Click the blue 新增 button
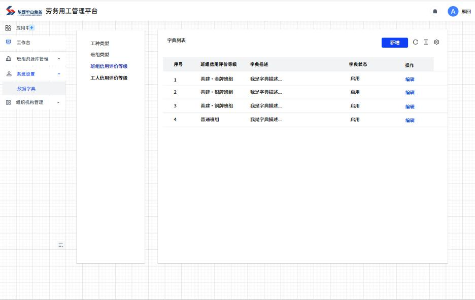Image resolution: width=475 pixels, height=300 pixels. click(394, 43)
